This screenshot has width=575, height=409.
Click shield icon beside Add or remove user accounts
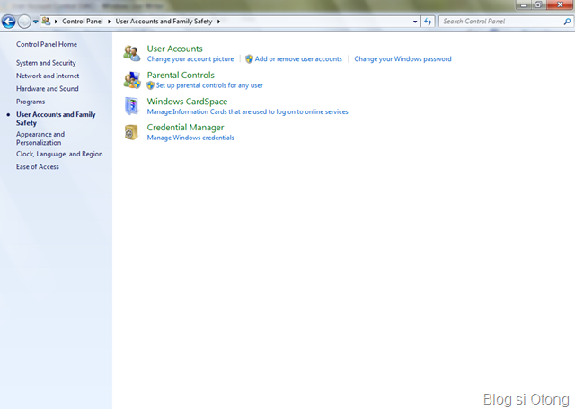pos(250,59)
